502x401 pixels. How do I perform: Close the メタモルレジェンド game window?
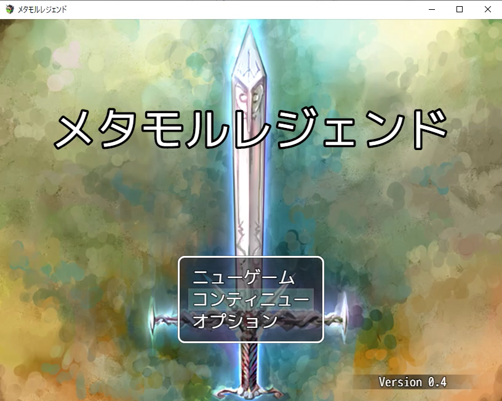pos(487,9)
